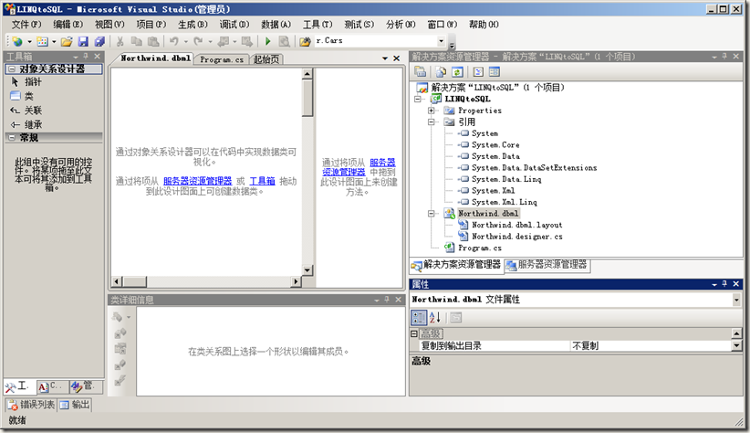Select System.Data.Linq reference
This screenshot has width=750, height=433.
506,179
